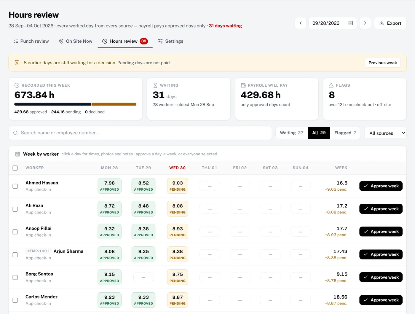
Task: Select Bong Santos row checkbox
Action: pos(15,278)
